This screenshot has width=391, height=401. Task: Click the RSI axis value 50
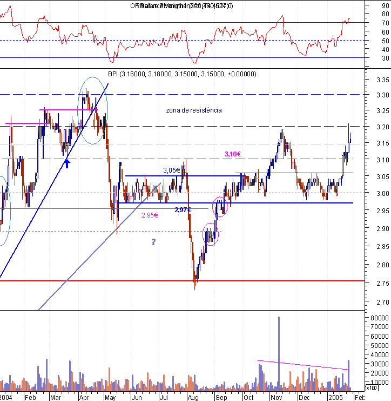pyautogui.click(x=386, y=41)
